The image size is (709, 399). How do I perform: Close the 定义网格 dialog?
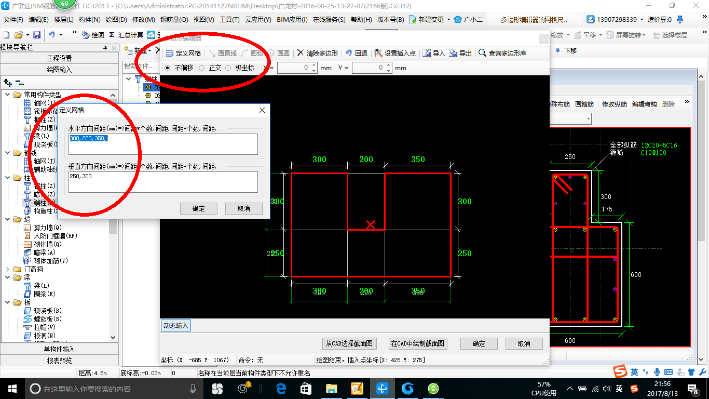(262, 110)
